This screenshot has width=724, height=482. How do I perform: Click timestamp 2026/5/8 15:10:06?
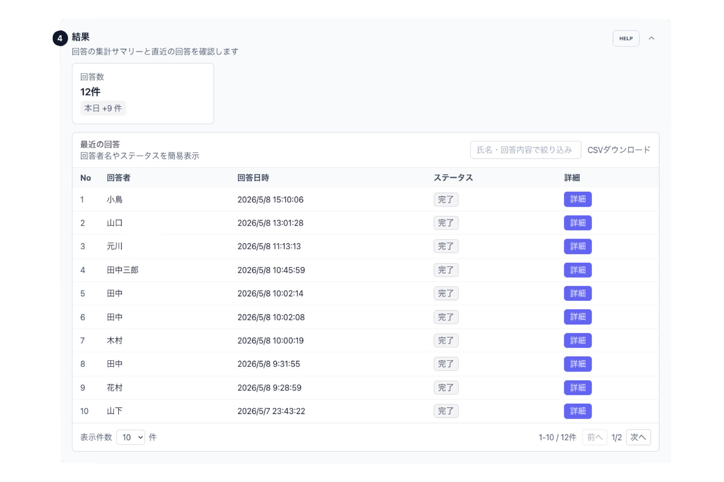pyautogui.click(x=270, y=200)
